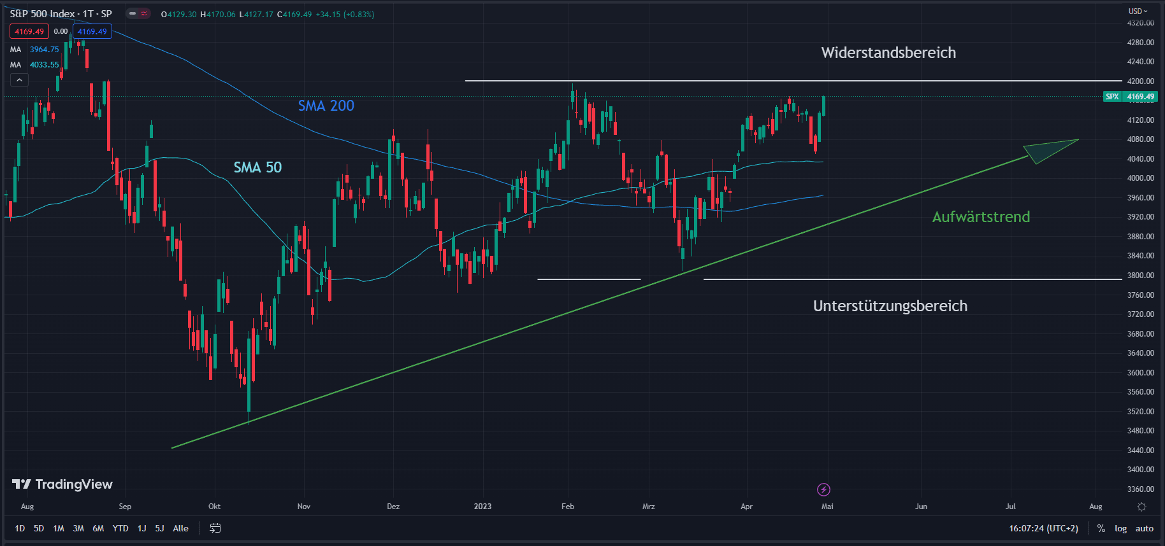Click the 4000.00 price axis label

click(1140, 178)
